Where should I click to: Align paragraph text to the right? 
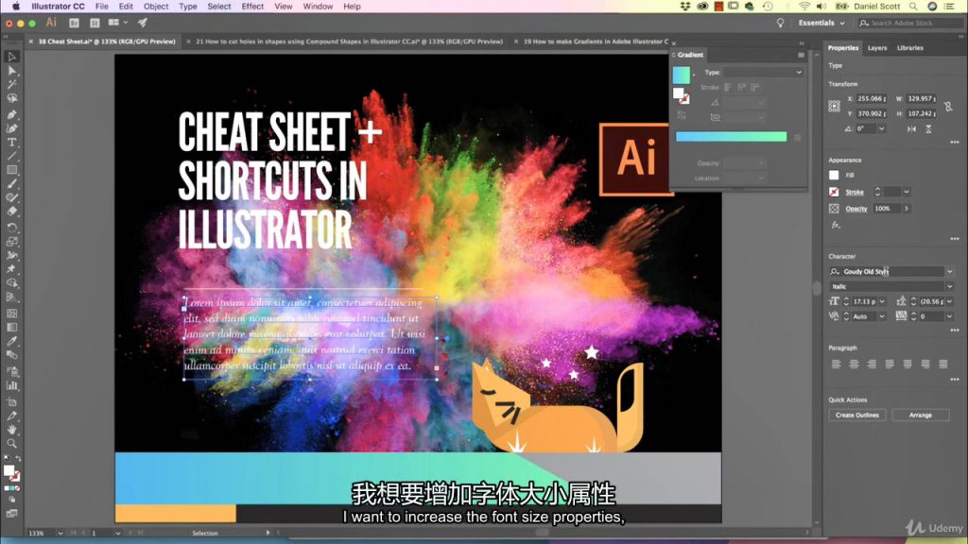[872, 364]
